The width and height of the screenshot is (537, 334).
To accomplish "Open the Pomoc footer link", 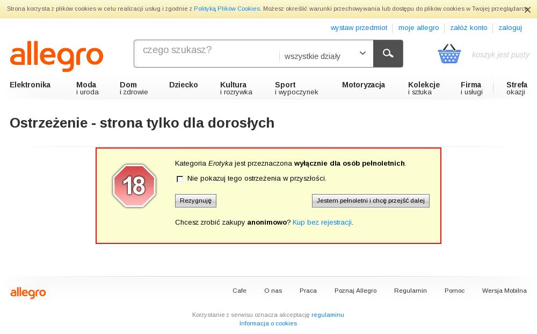I will click(x=454, y=291).
